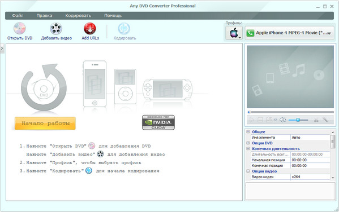339x212 pixels.
Task: Click the empty description box below properties
Action: point(290,191)
